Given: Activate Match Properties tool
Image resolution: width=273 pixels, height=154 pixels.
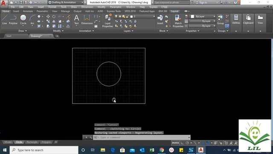Looking at the screenshot, I should pyautogui.click(x=178, y=21).
